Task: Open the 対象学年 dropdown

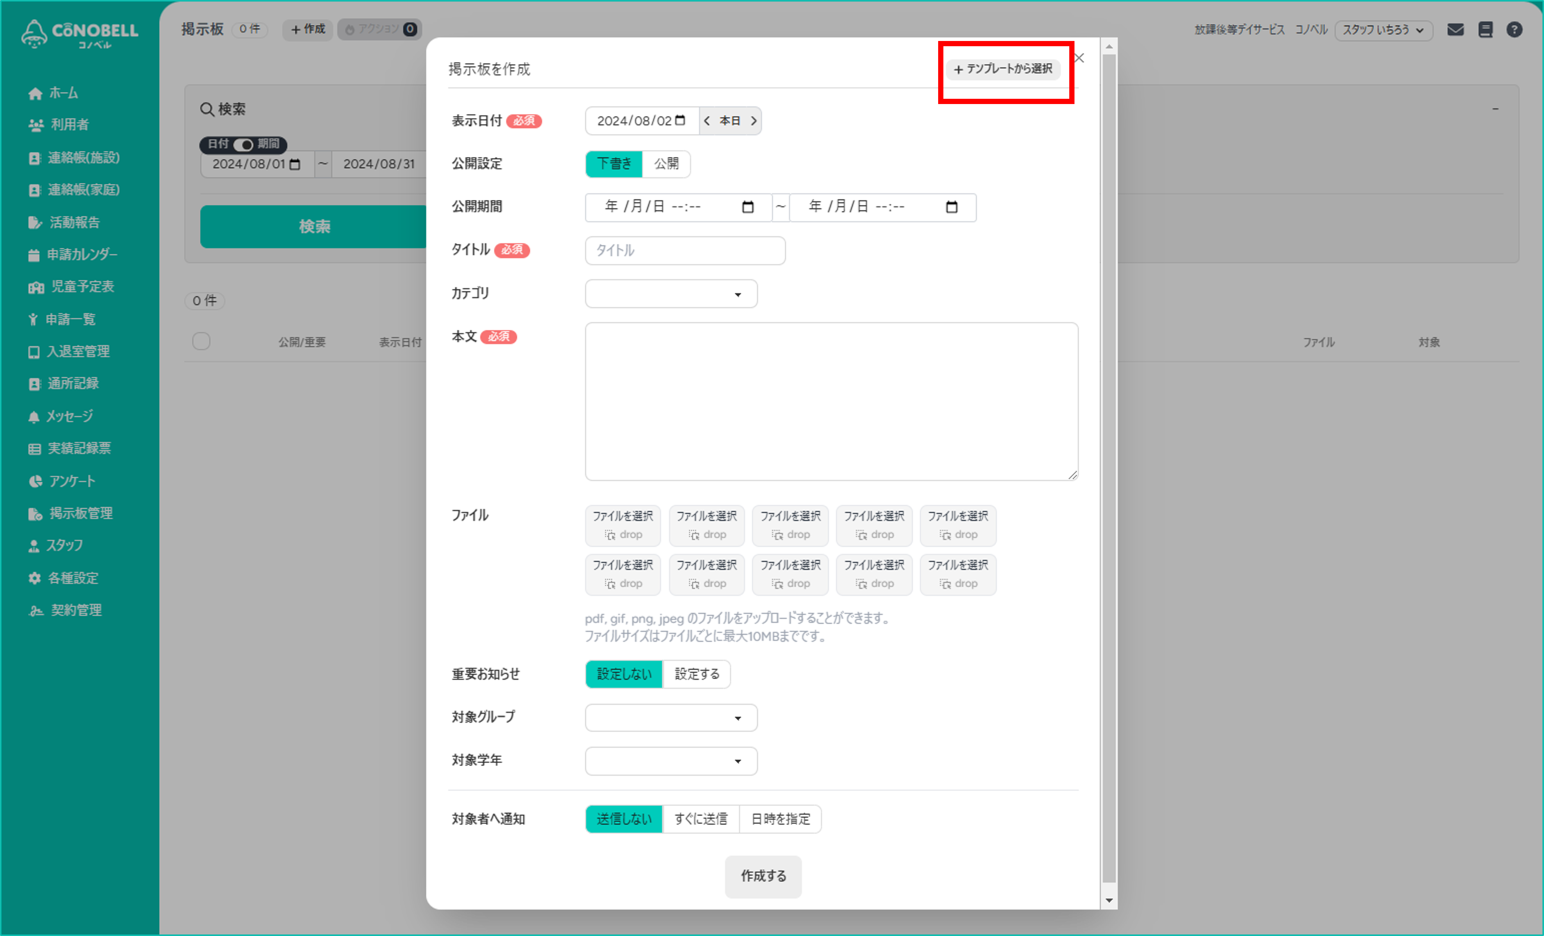Action: (671, 760)
